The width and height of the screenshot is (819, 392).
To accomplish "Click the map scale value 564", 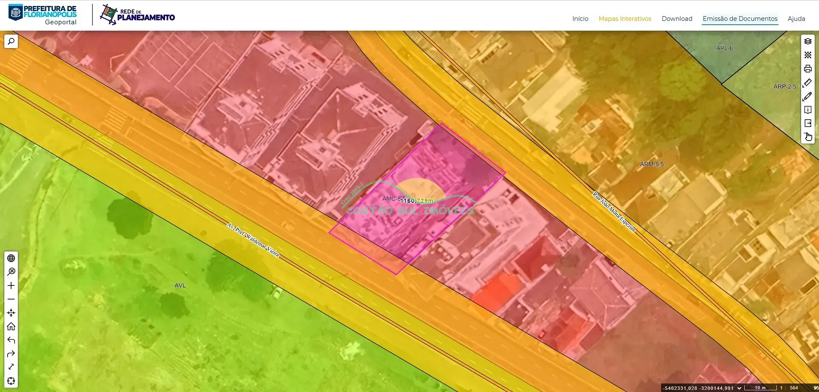I will click(x=794, y=388).
